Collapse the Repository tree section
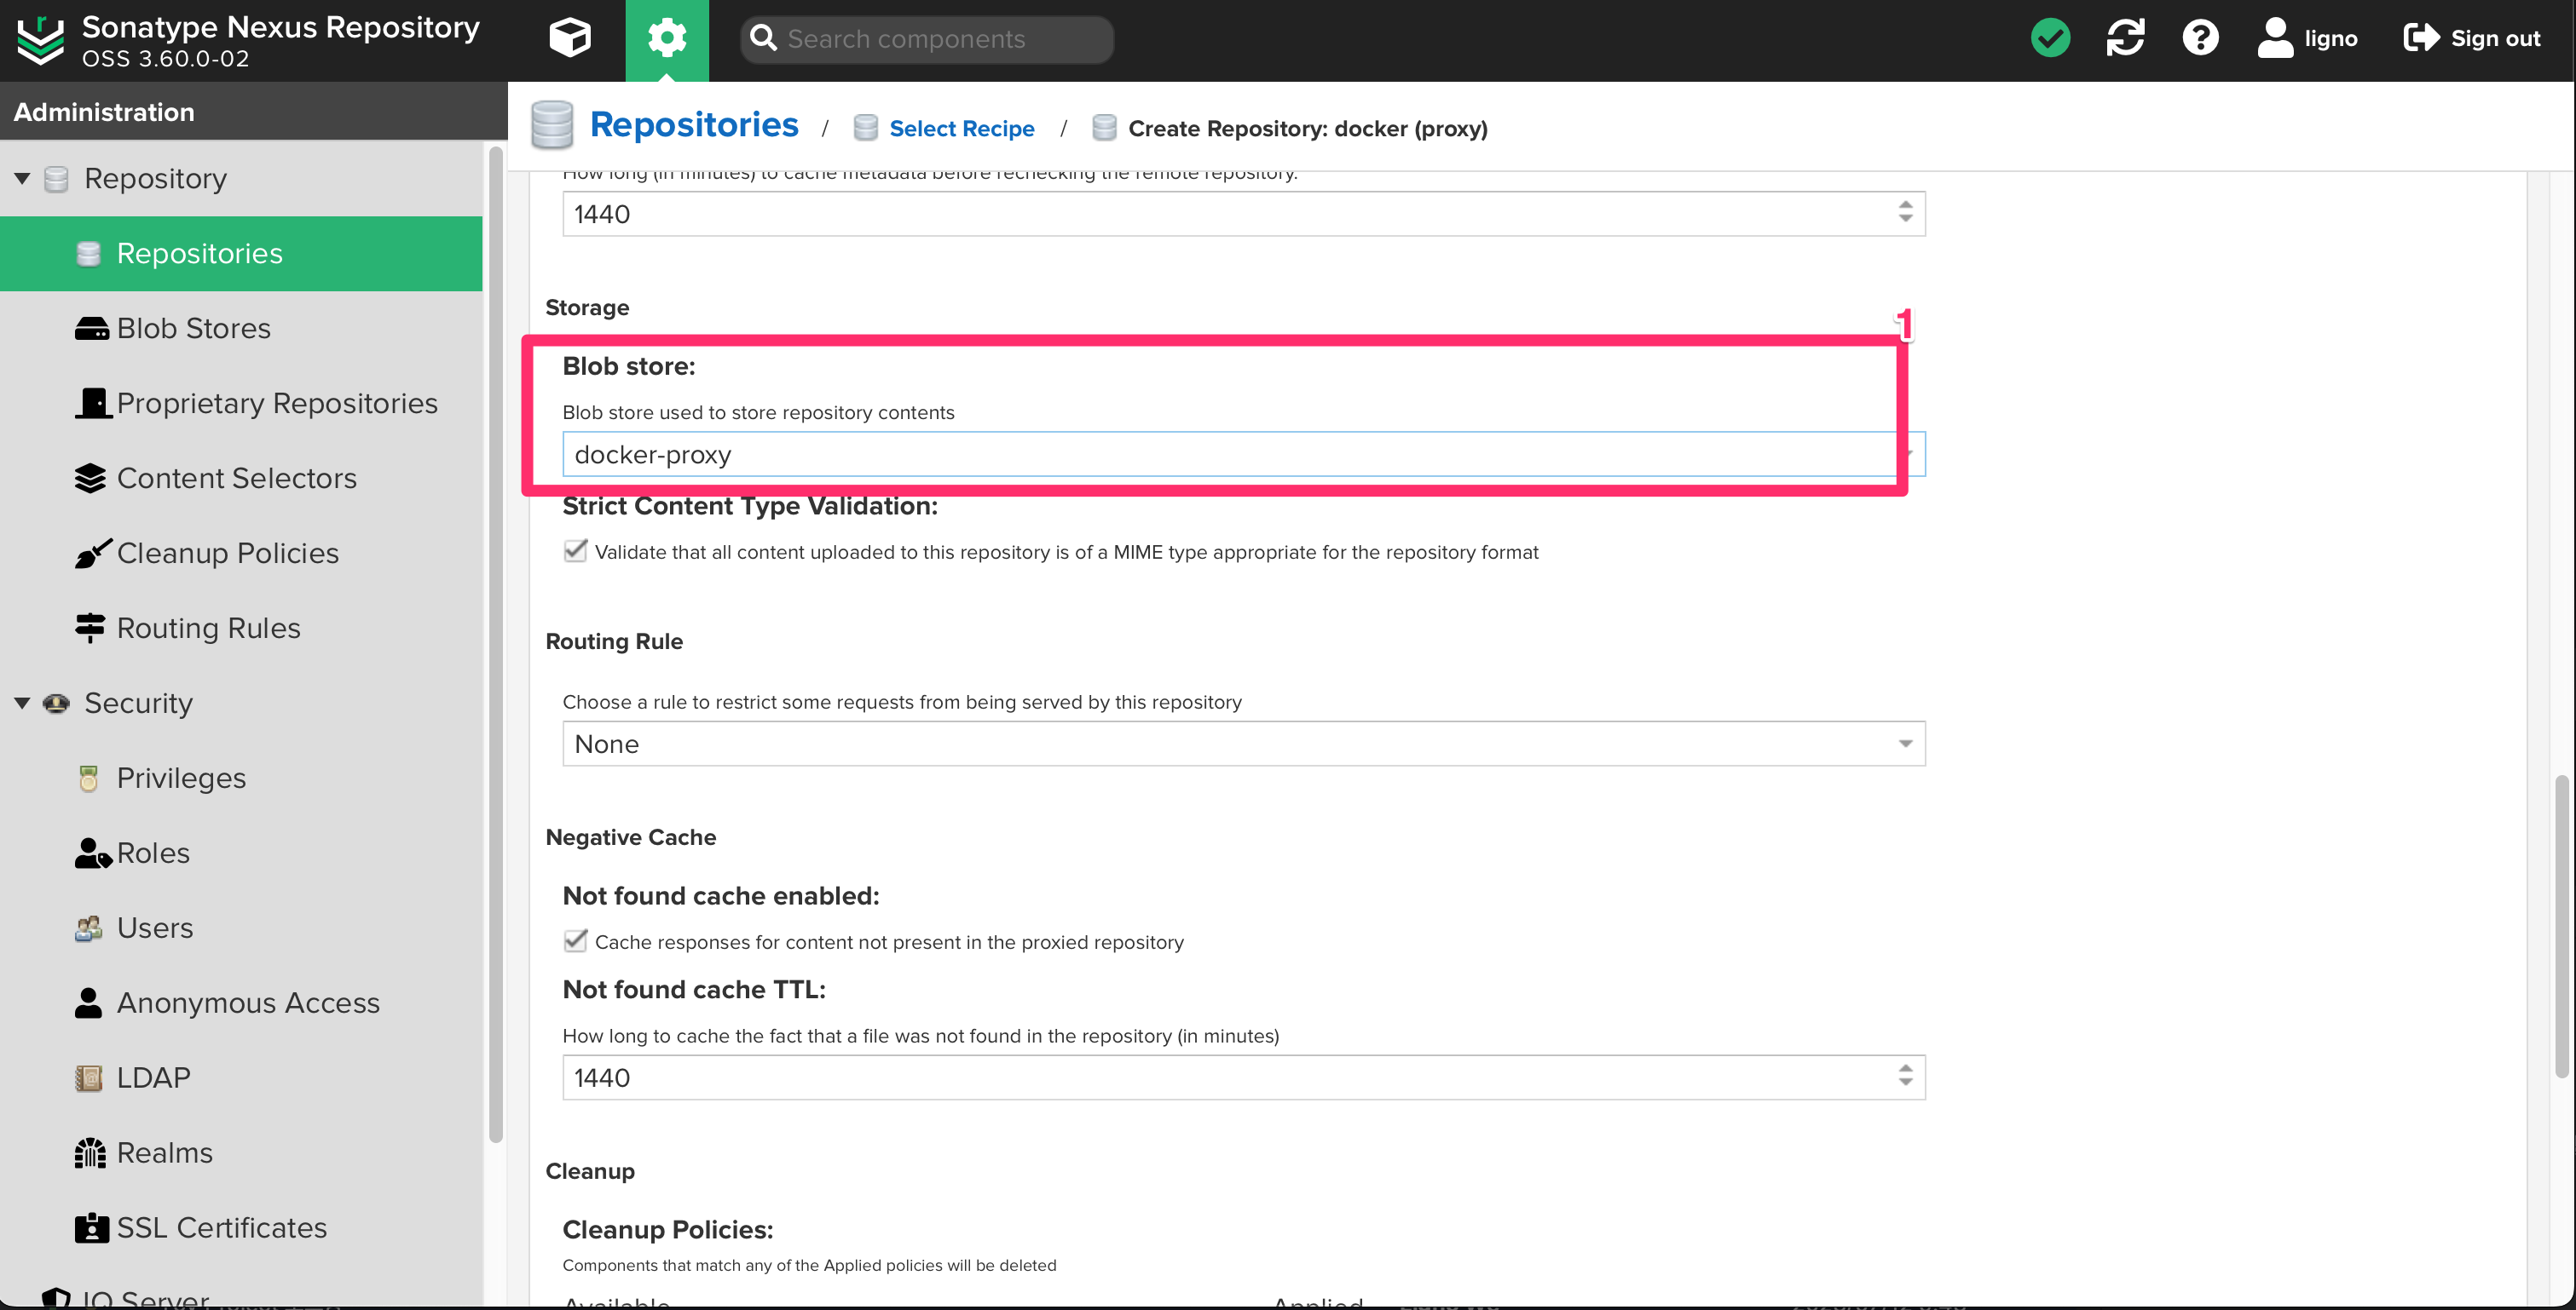 22,179
